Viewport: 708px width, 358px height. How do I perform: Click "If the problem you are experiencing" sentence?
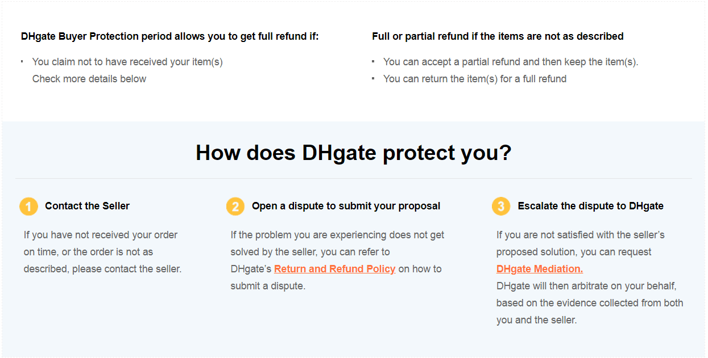(x=337, y=235)
